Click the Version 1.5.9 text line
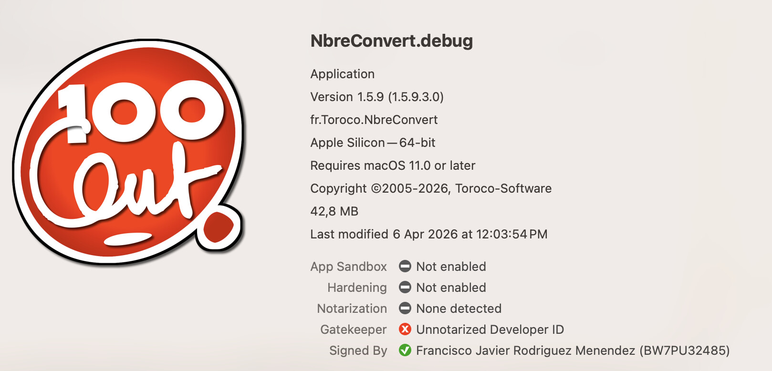The image size is (772, 371). coord(377,97)
